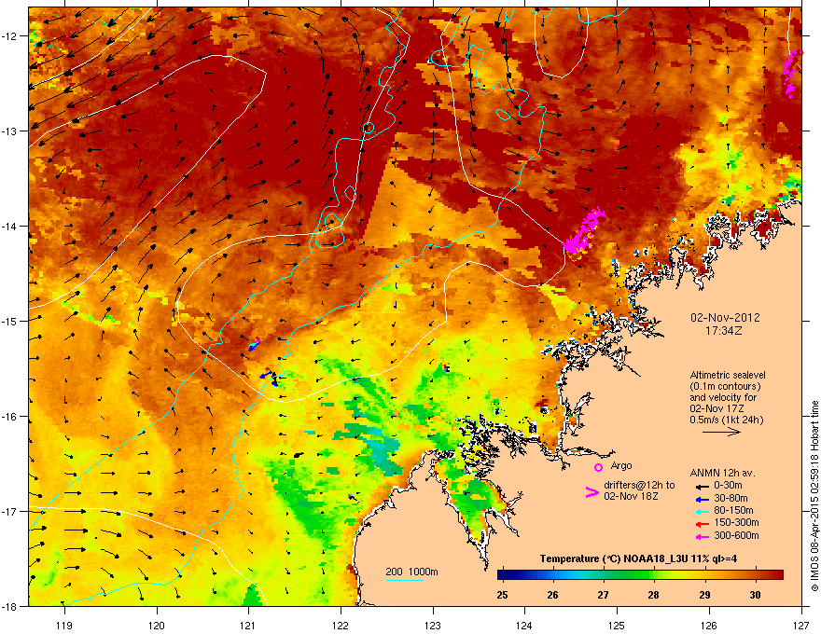Select the magenta 300-600m ANMN arrow symbol

coord(702,537)
